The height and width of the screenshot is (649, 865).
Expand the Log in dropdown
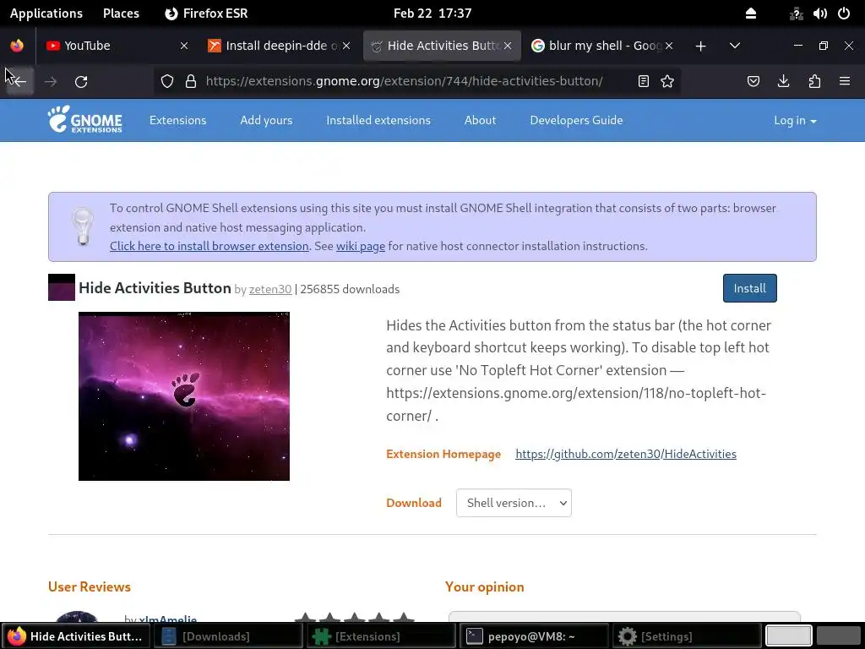pos(795,120)
